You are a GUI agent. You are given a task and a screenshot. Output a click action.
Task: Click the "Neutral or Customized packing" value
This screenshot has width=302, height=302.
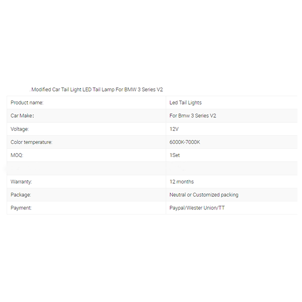[x=204, y=195]
